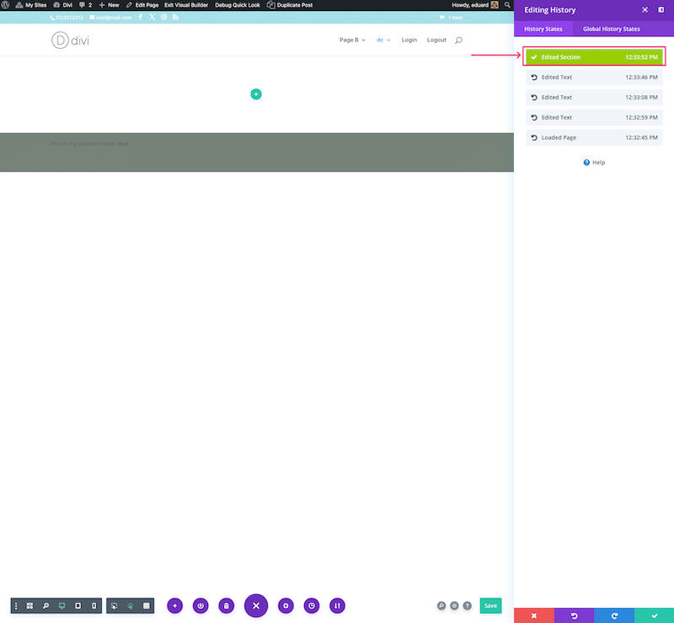Click Edit Page in admin bar

pos(142,5)
